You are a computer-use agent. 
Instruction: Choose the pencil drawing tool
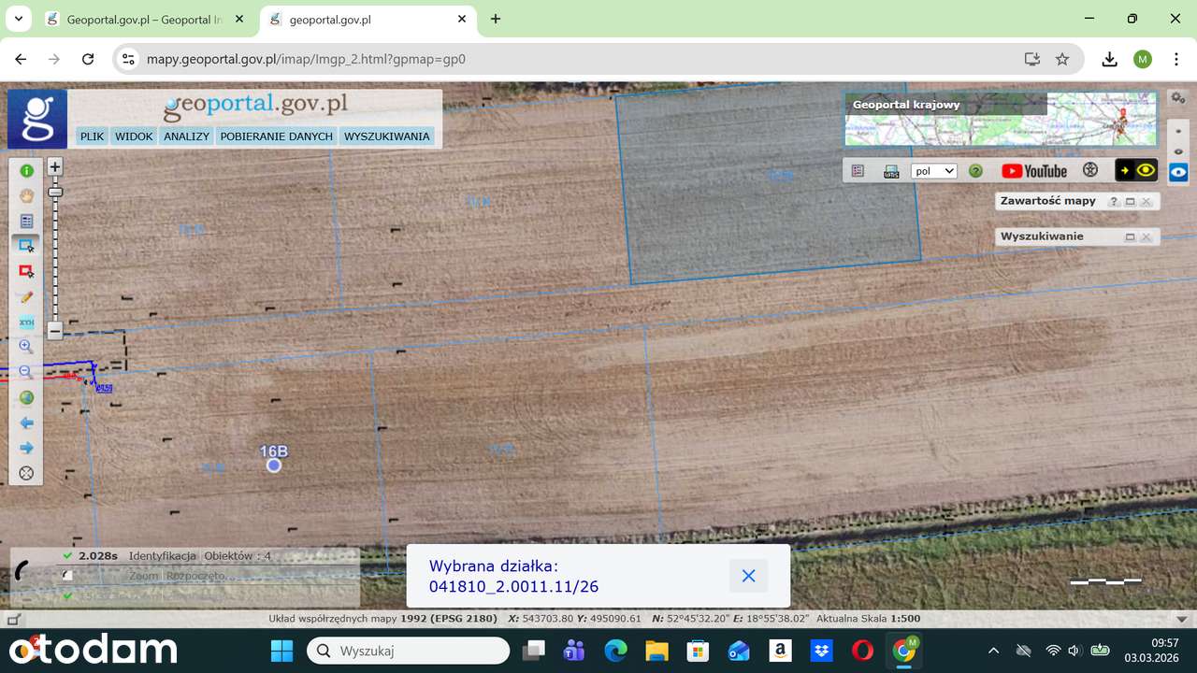(x=26, y=296)
